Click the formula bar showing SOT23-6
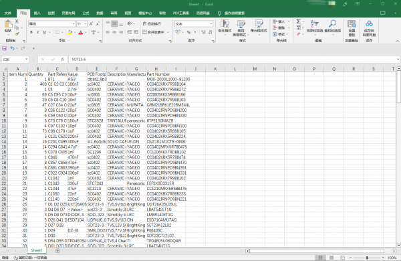Image resolution: width=401 pixels, height=261 pixels. (233, 60)
